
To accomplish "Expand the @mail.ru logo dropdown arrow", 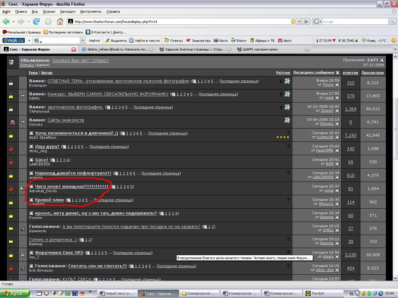I will (x=29, y=41).
